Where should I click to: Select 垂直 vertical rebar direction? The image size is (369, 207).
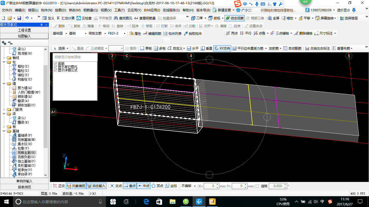click(206, 48)
